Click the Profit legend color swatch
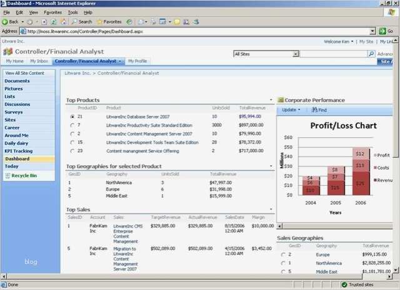 376,155
